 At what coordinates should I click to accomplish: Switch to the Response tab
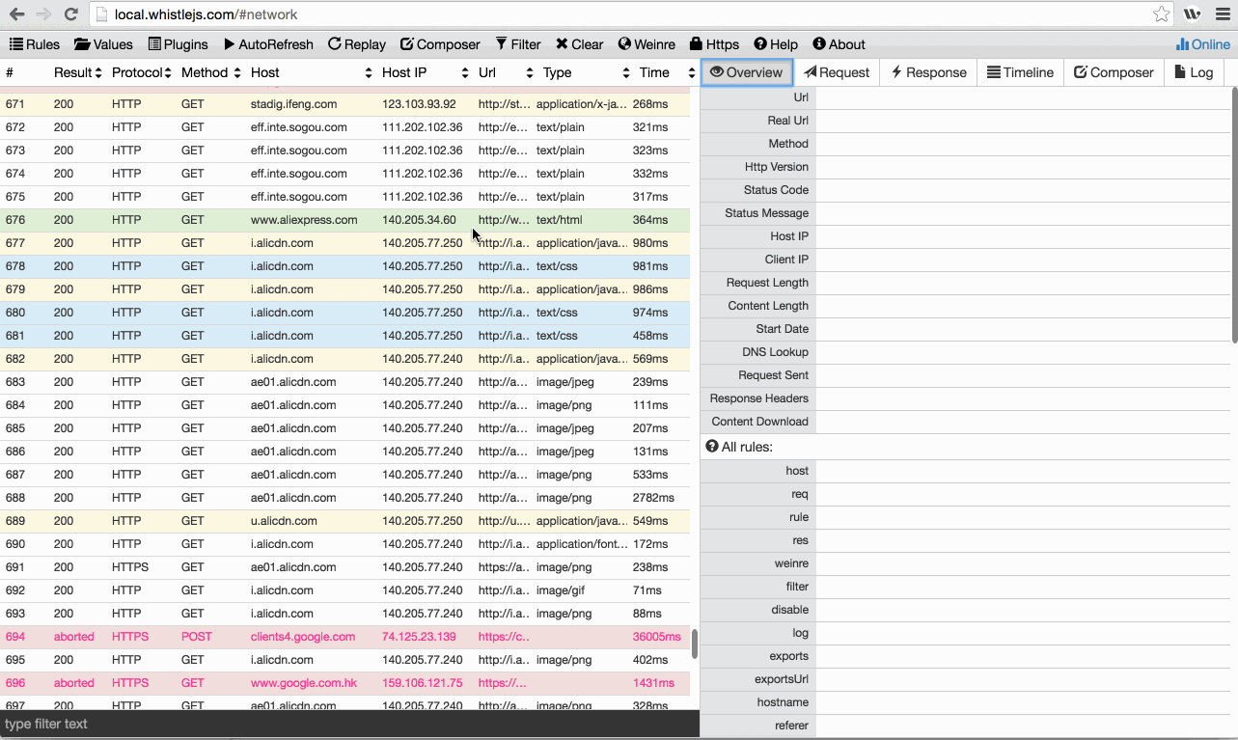(x=928, y=72)
